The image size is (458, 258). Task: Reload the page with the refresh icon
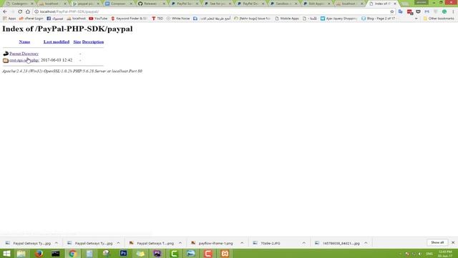pos(20,11)
